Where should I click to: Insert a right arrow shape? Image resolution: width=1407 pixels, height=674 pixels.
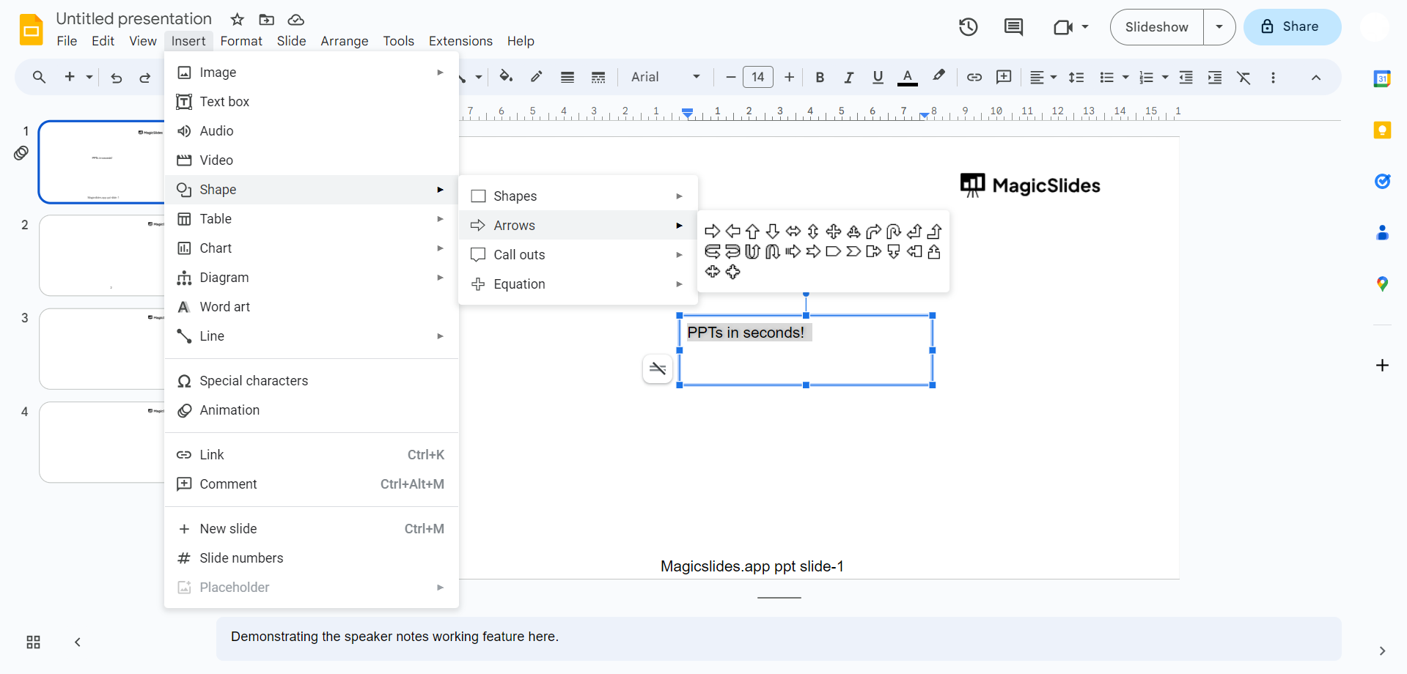coord(712,232)
